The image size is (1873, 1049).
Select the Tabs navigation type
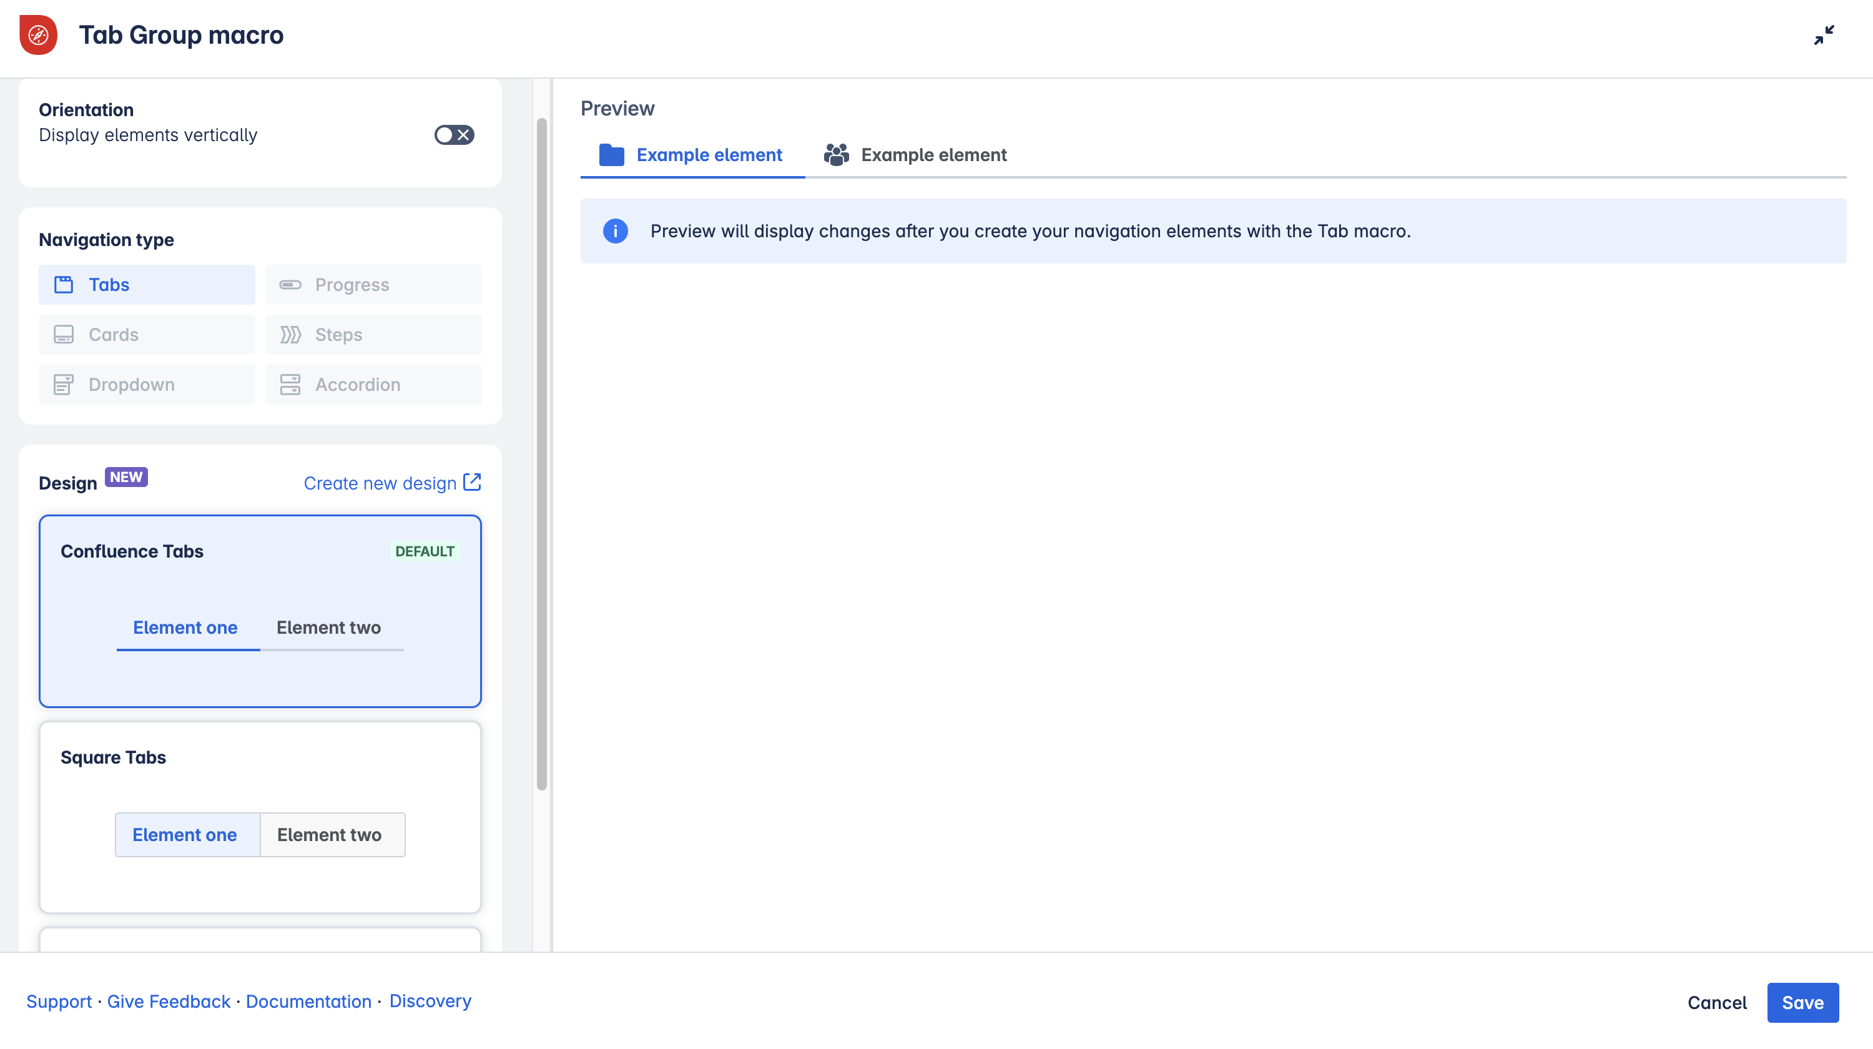click(x=147, y=285)
